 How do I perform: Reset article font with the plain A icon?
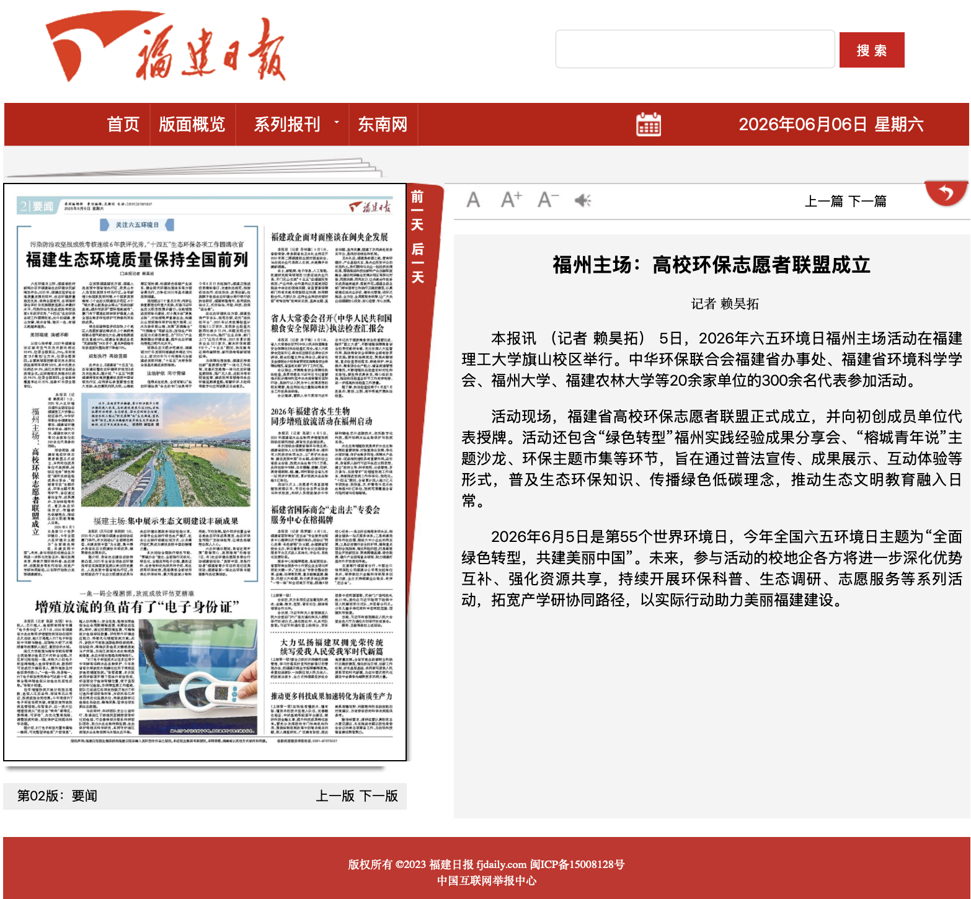coord(473,200)
